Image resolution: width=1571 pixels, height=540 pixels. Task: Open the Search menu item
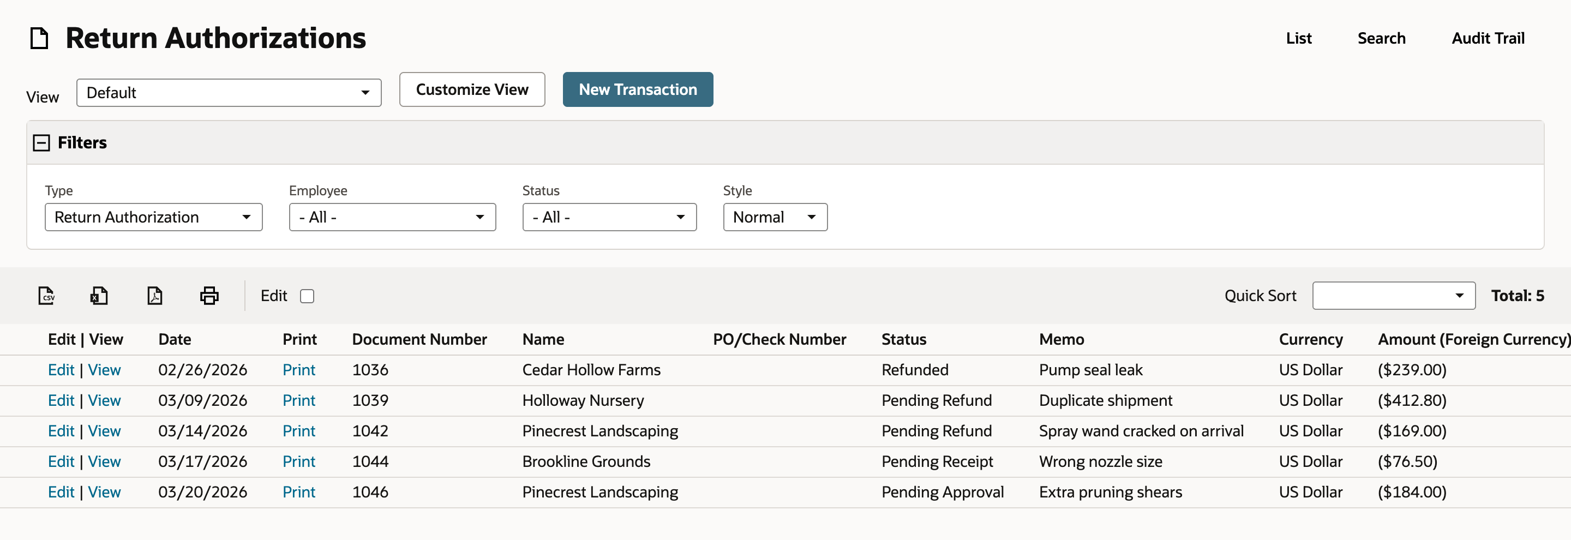click(x=1381, y=38)
